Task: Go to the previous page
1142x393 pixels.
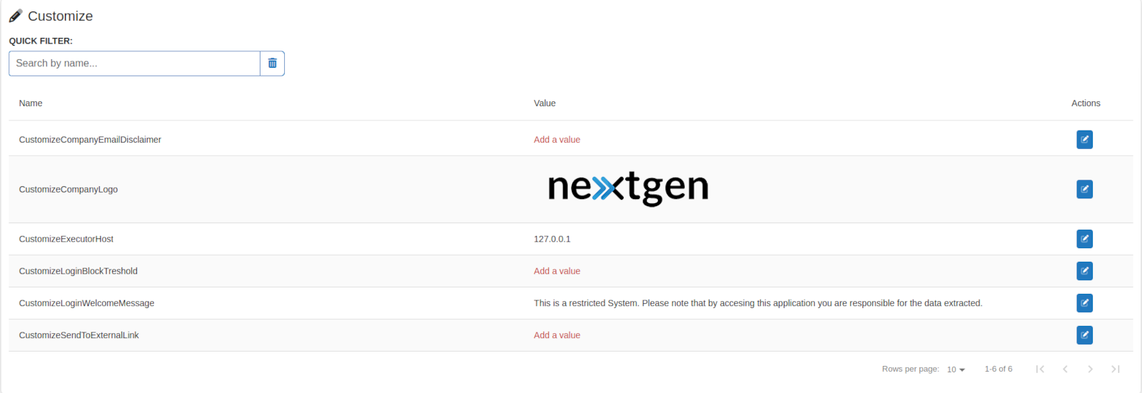Action: [x=1065, y=369]
